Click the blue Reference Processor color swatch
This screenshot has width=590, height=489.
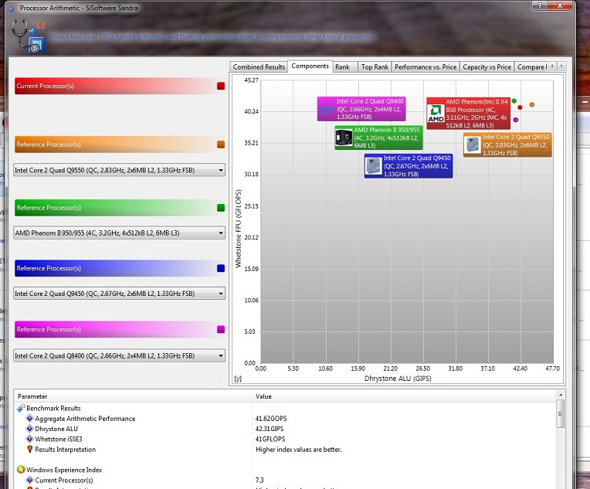pos(221,269)
